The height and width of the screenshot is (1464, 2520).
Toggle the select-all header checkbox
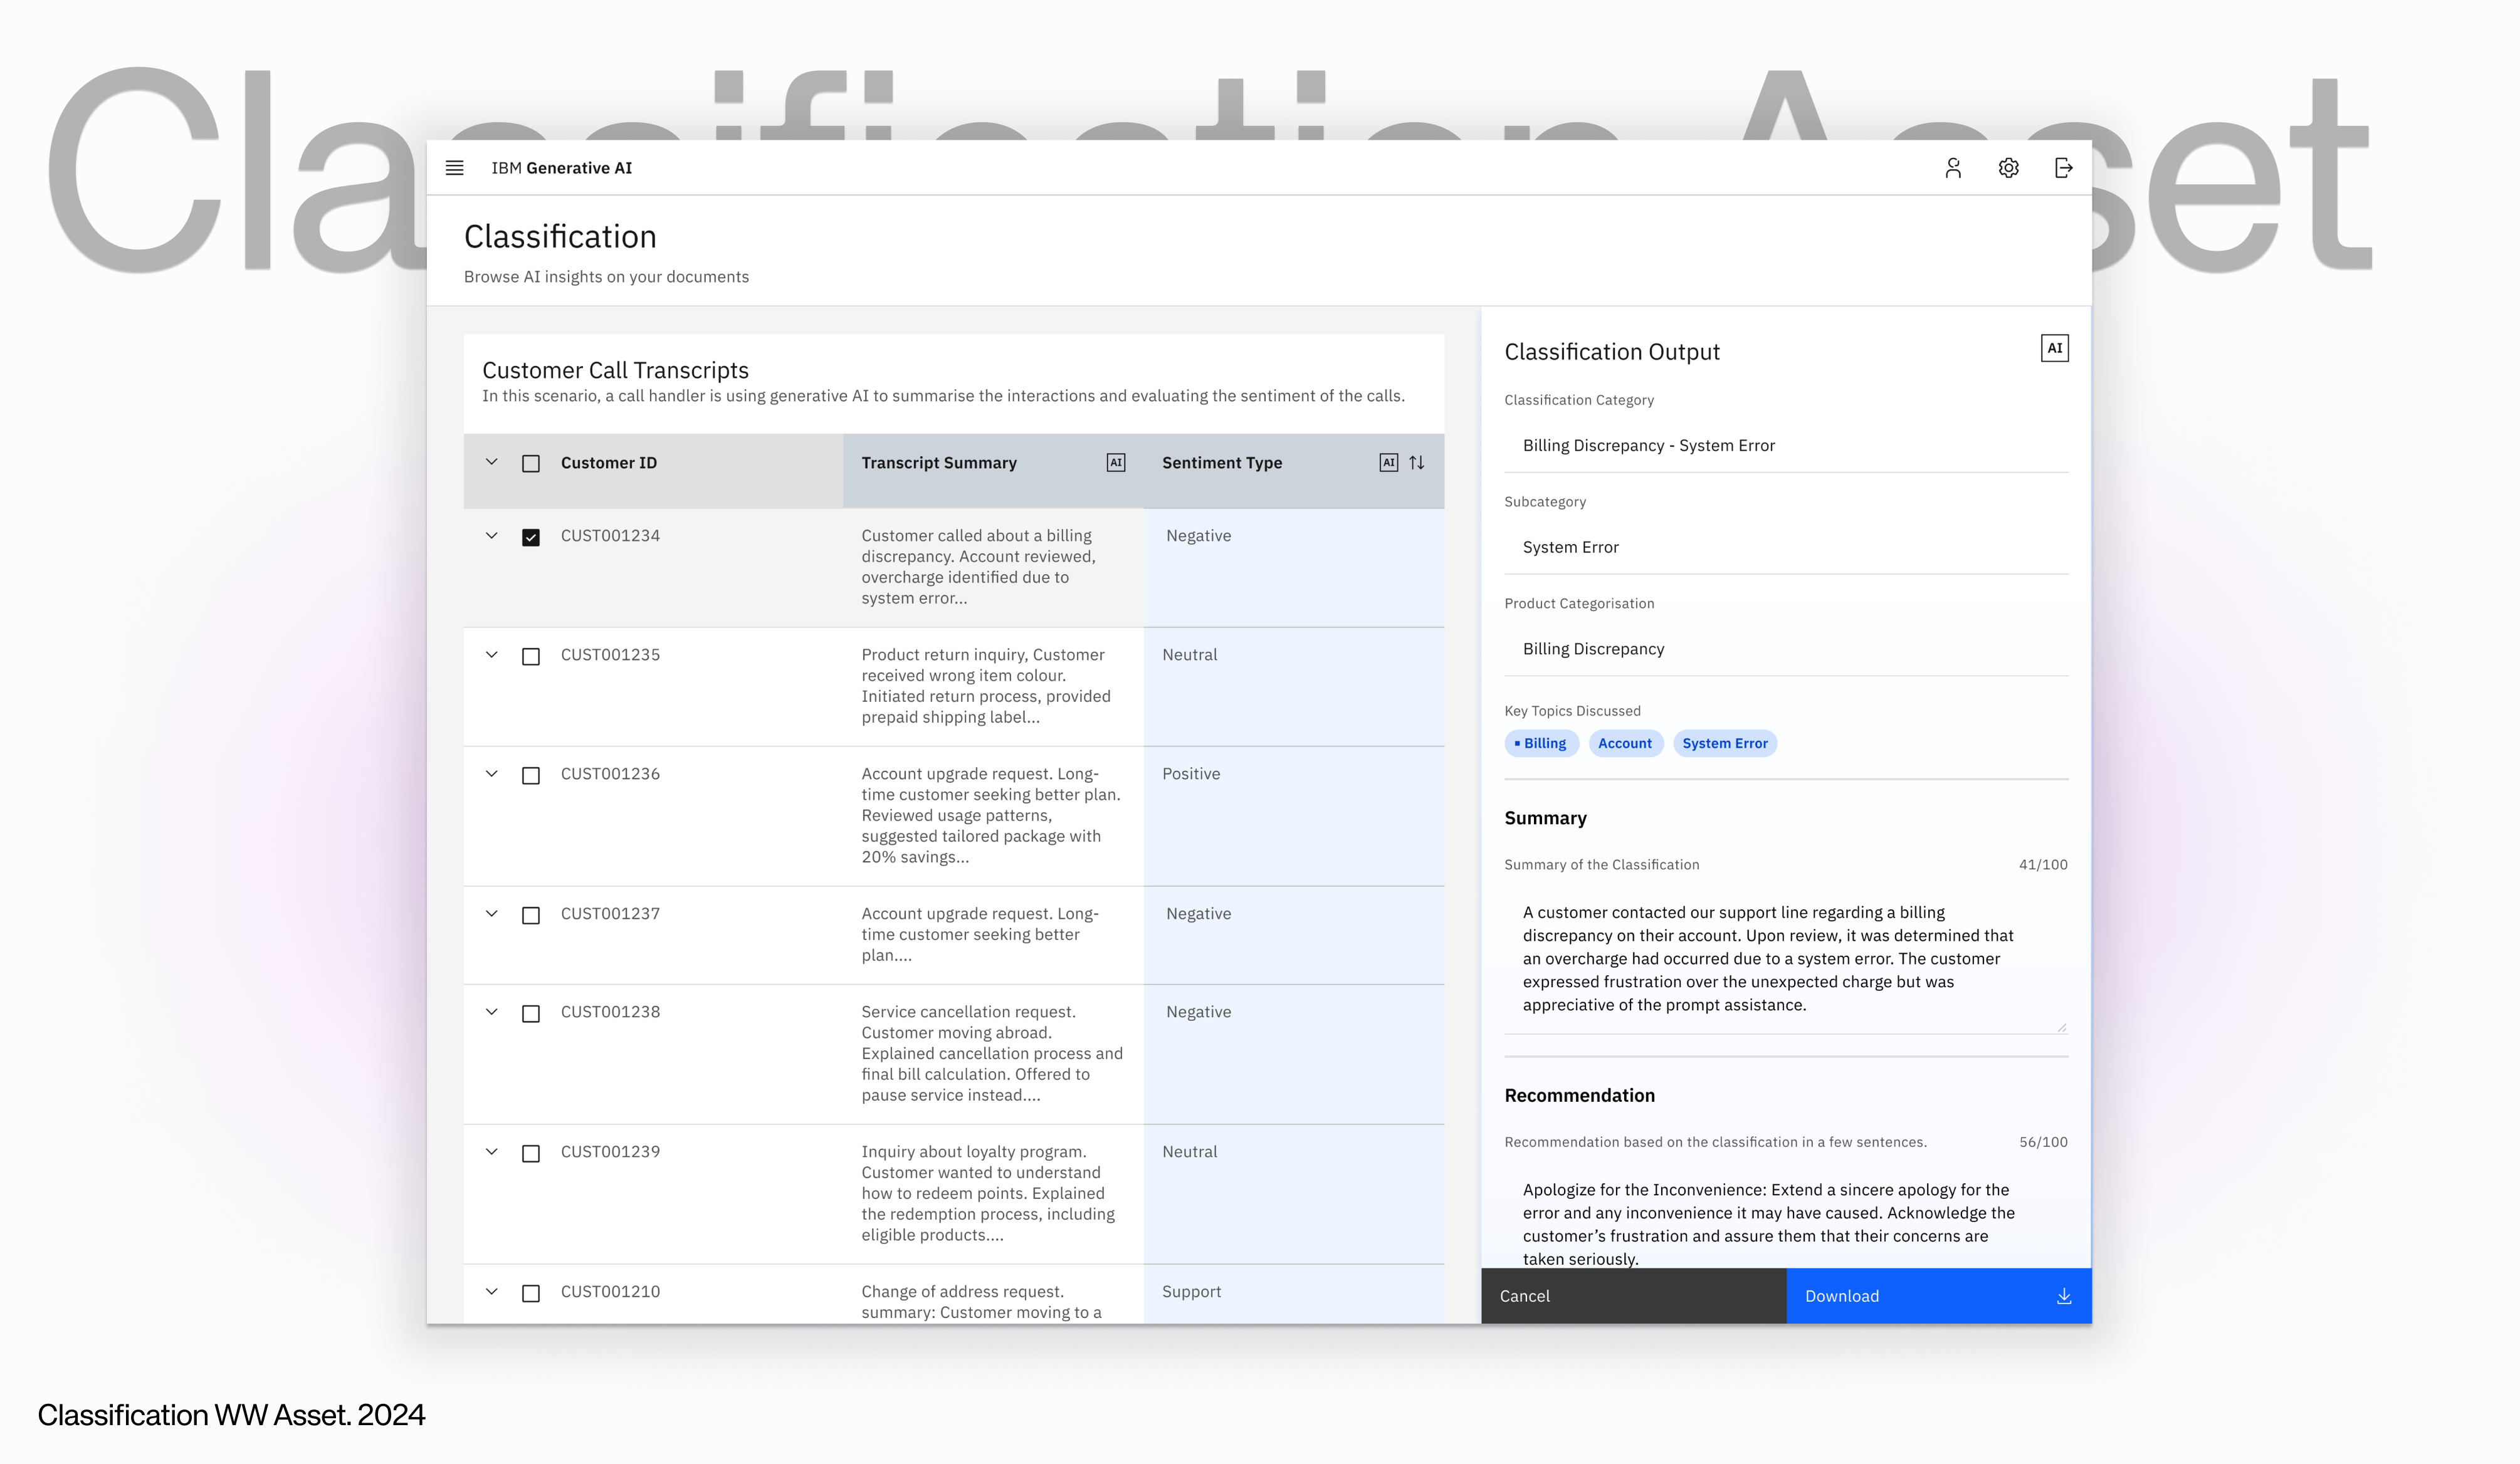531,464
